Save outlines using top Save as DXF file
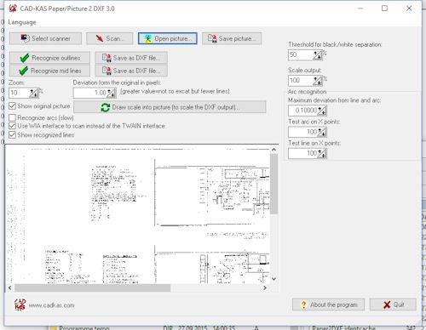Image resolution: width=426 pixels, height=330 pixels. pos(131,58)
